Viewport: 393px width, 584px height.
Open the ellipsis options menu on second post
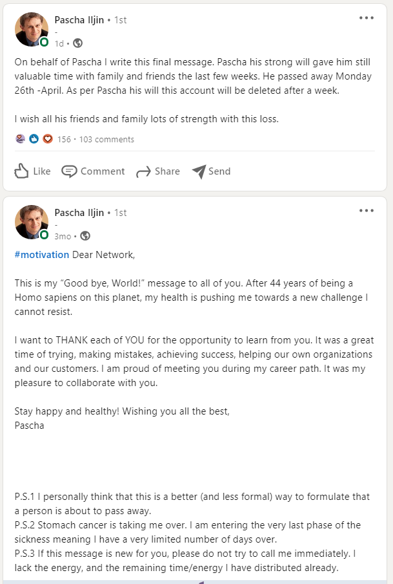click(367, 210)
